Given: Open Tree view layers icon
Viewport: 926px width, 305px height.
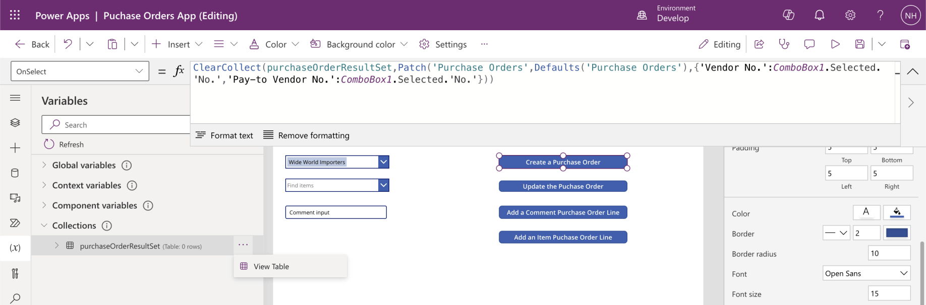Looking at the screenshot, I should 15,122.
